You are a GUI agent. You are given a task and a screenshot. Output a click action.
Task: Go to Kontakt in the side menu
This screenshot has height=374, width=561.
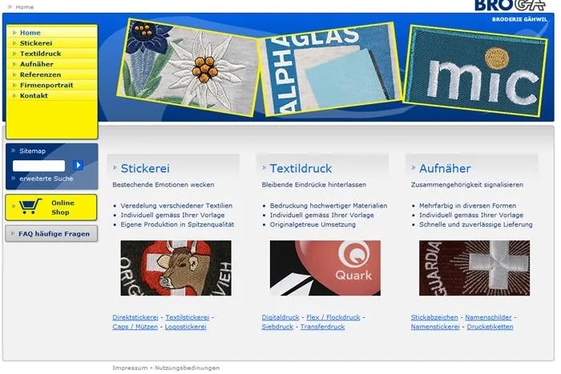pyautogui.click(x=34, y=96)
